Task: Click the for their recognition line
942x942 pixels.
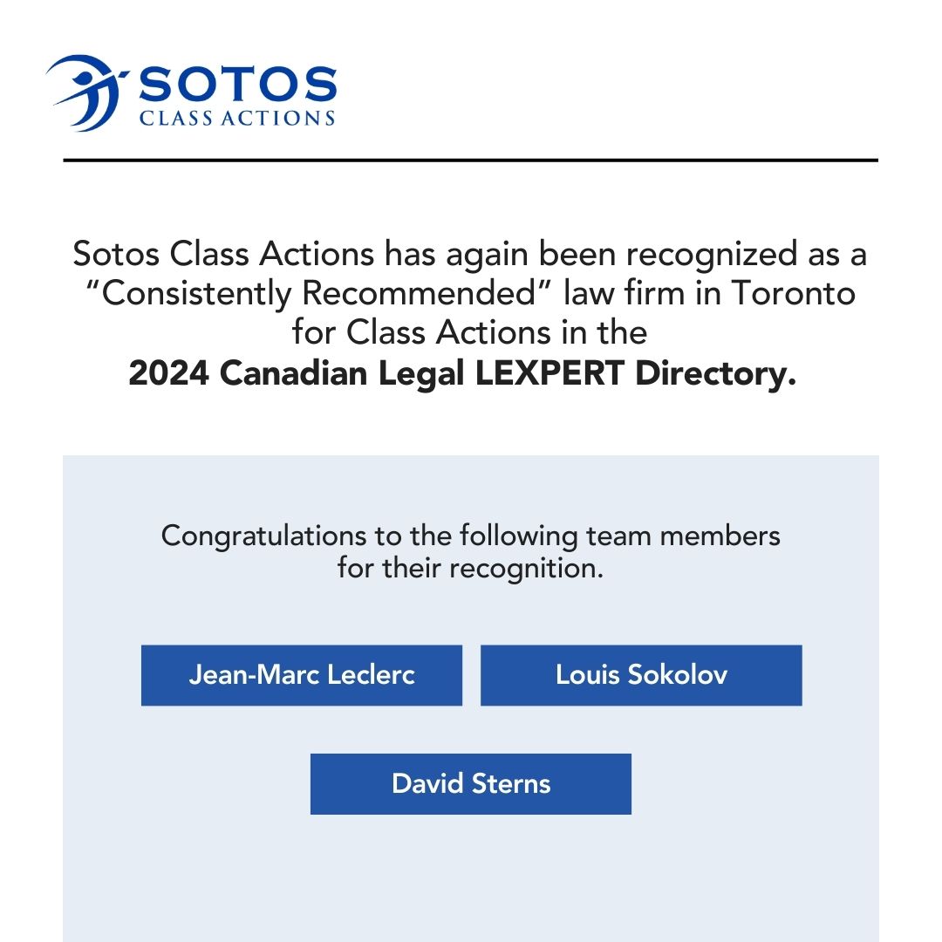Action: click(470, 569)
